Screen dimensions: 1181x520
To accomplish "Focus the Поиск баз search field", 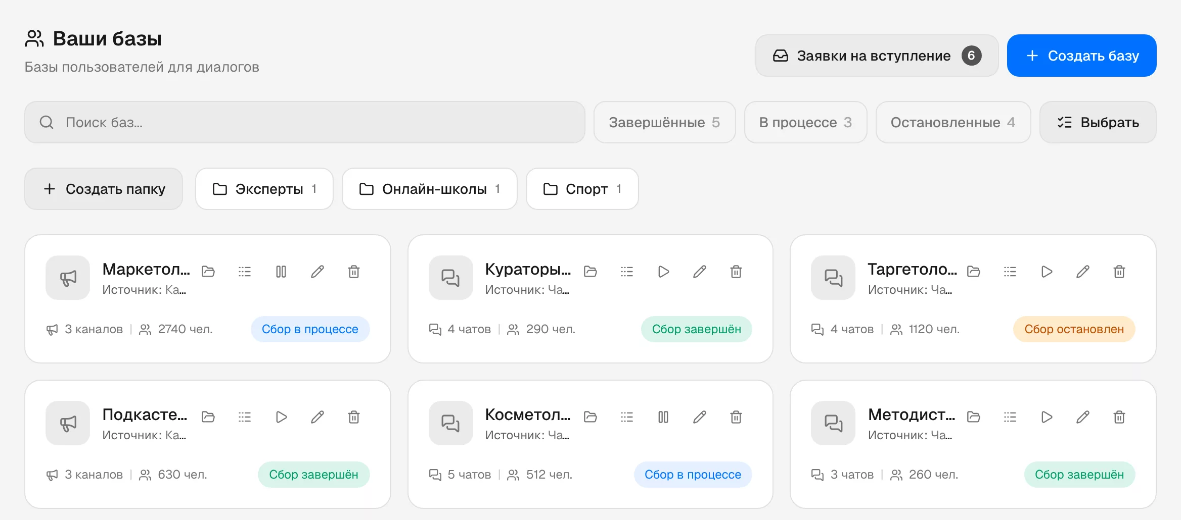I will (x=305, y=122).
